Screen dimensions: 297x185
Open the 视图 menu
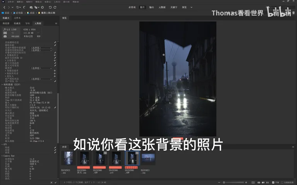point(29,2)
